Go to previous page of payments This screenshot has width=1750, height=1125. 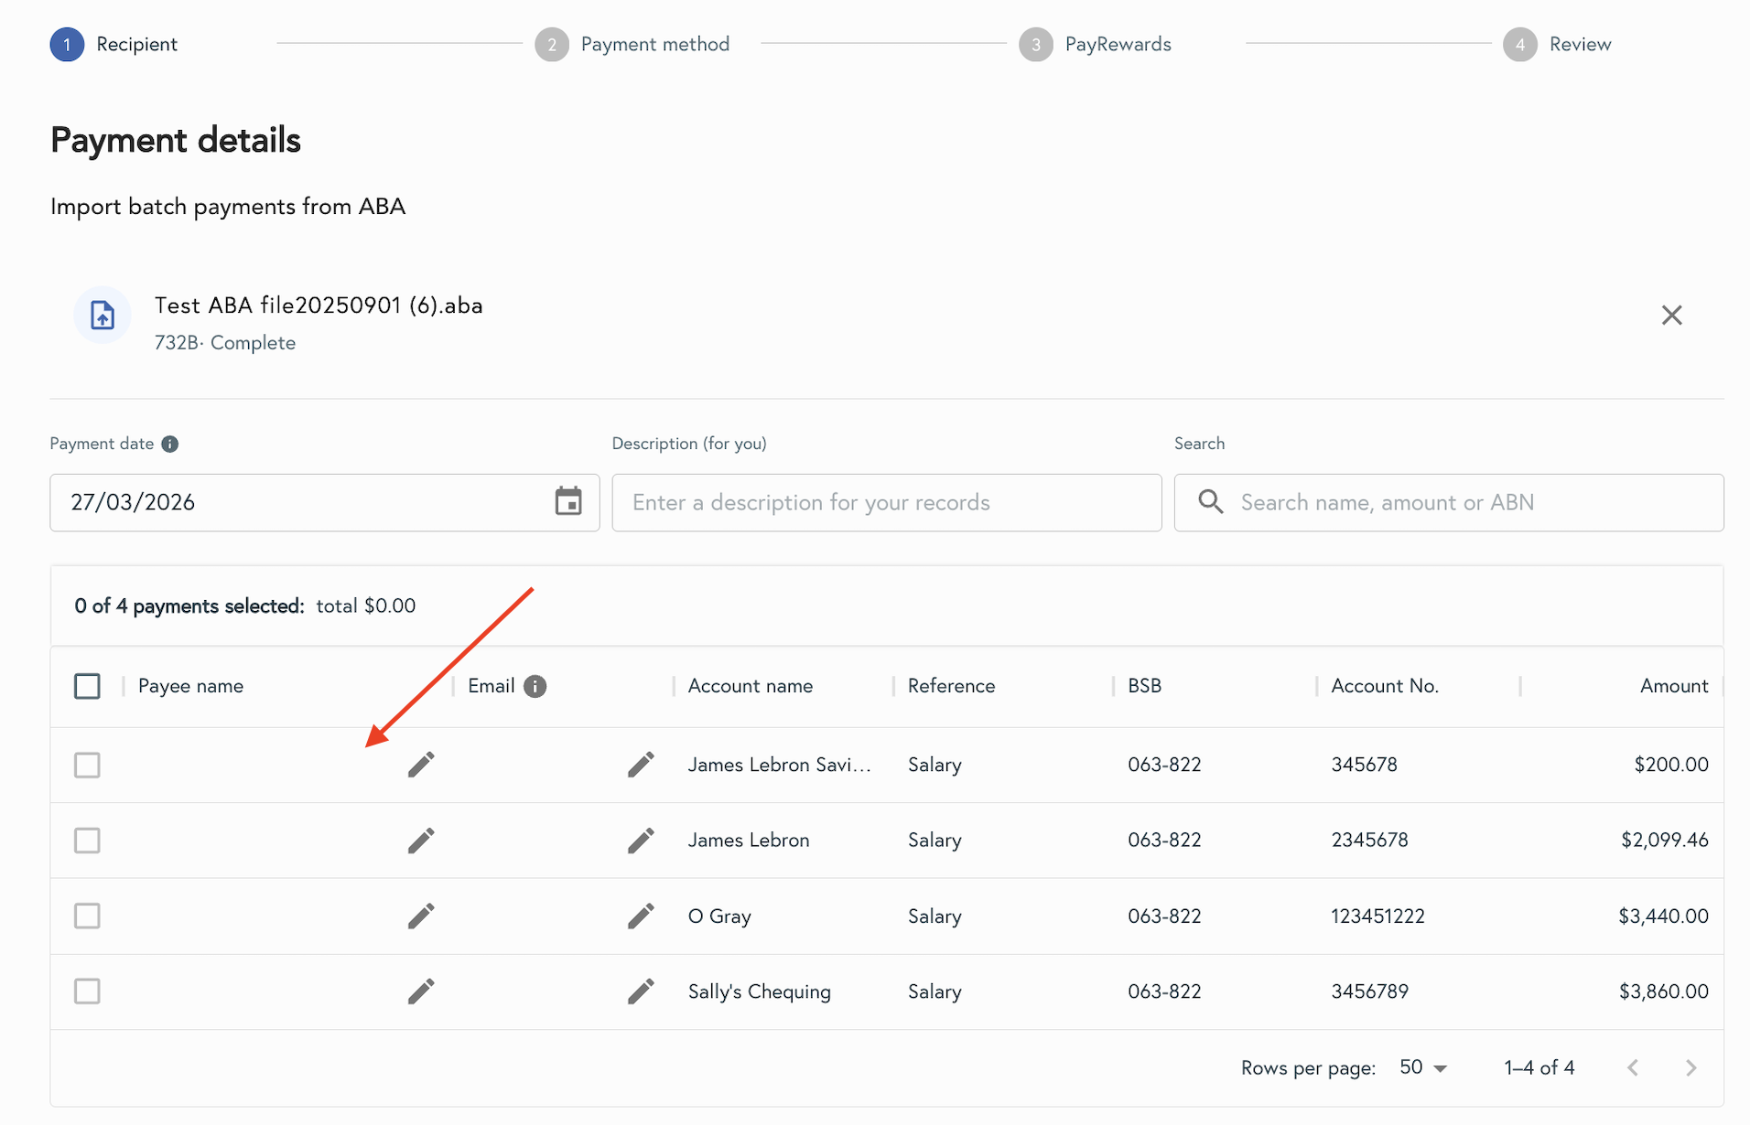coord(1633,1067)
